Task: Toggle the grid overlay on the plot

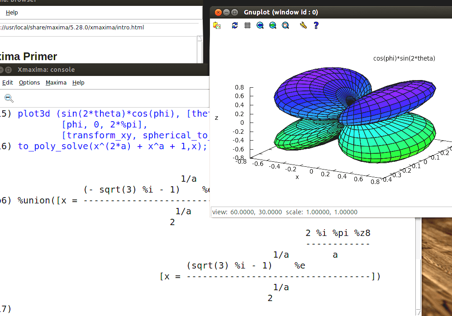Action: (x=247, y=25)
